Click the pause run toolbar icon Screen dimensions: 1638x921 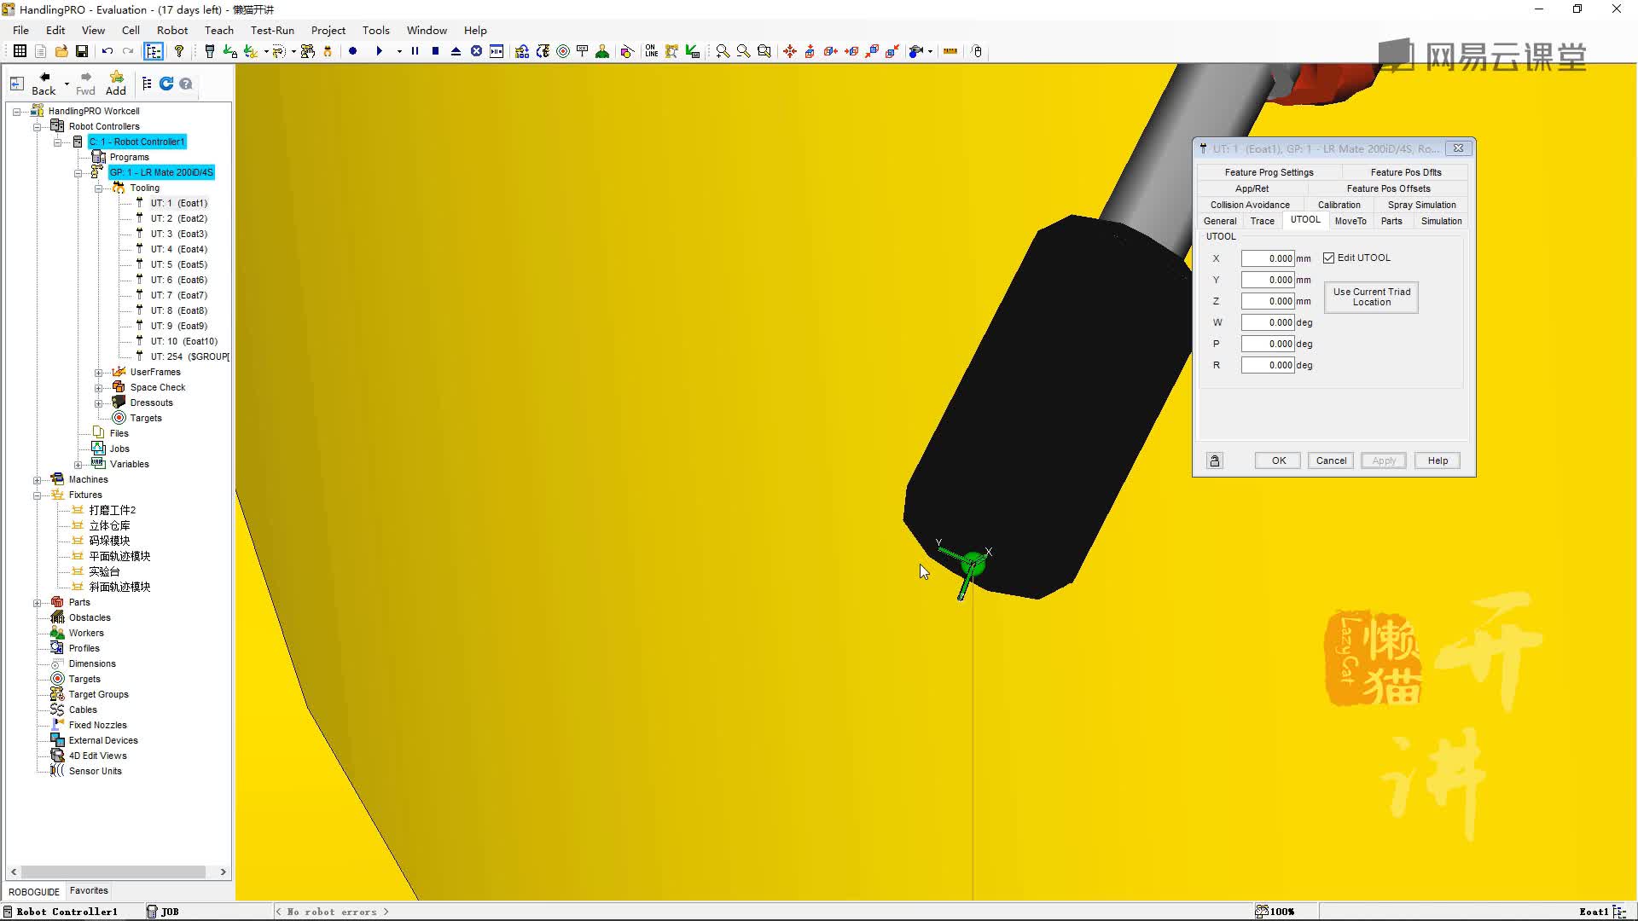(415, 51)
